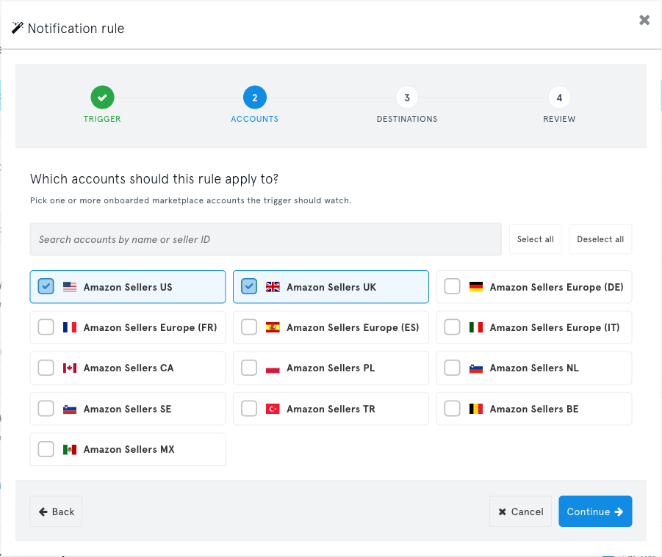Tick the Amazon Sellers SE checkbox
This screenshot has height=557, width=662.
(x=46, y=408)
